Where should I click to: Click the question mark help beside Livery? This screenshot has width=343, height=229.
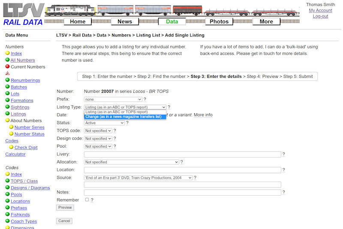pos(284,155)
